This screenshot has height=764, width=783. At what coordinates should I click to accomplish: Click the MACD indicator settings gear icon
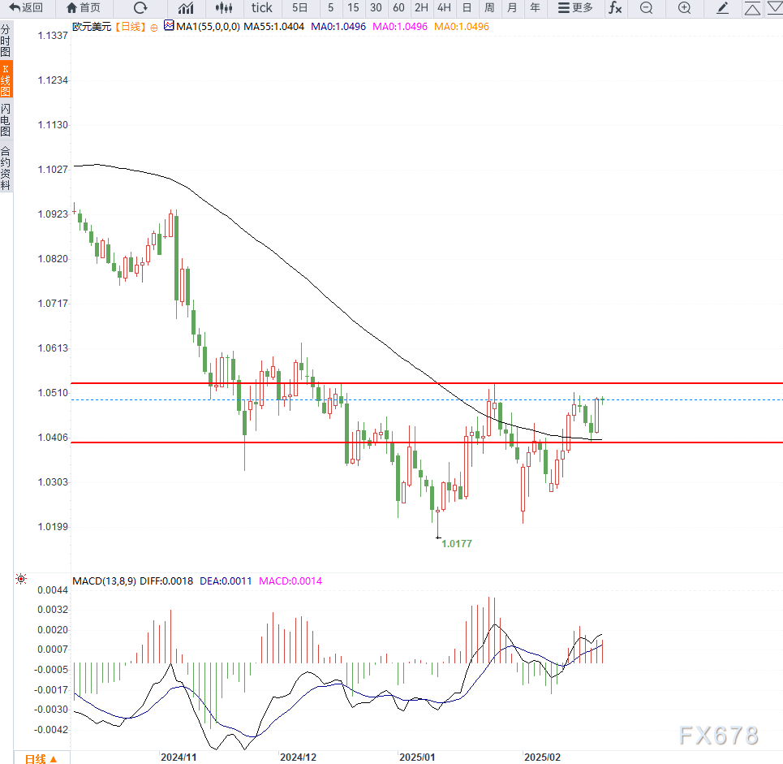[21, 579]
